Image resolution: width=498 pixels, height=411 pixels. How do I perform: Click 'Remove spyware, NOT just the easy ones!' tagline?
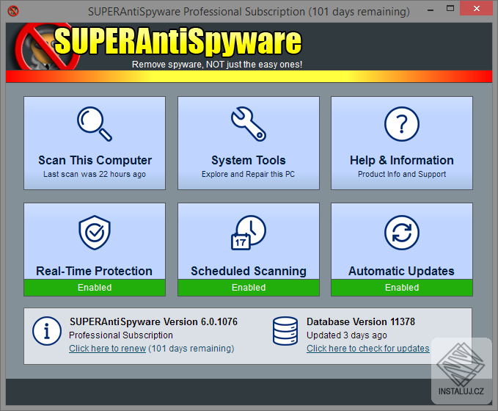point(217,65)
